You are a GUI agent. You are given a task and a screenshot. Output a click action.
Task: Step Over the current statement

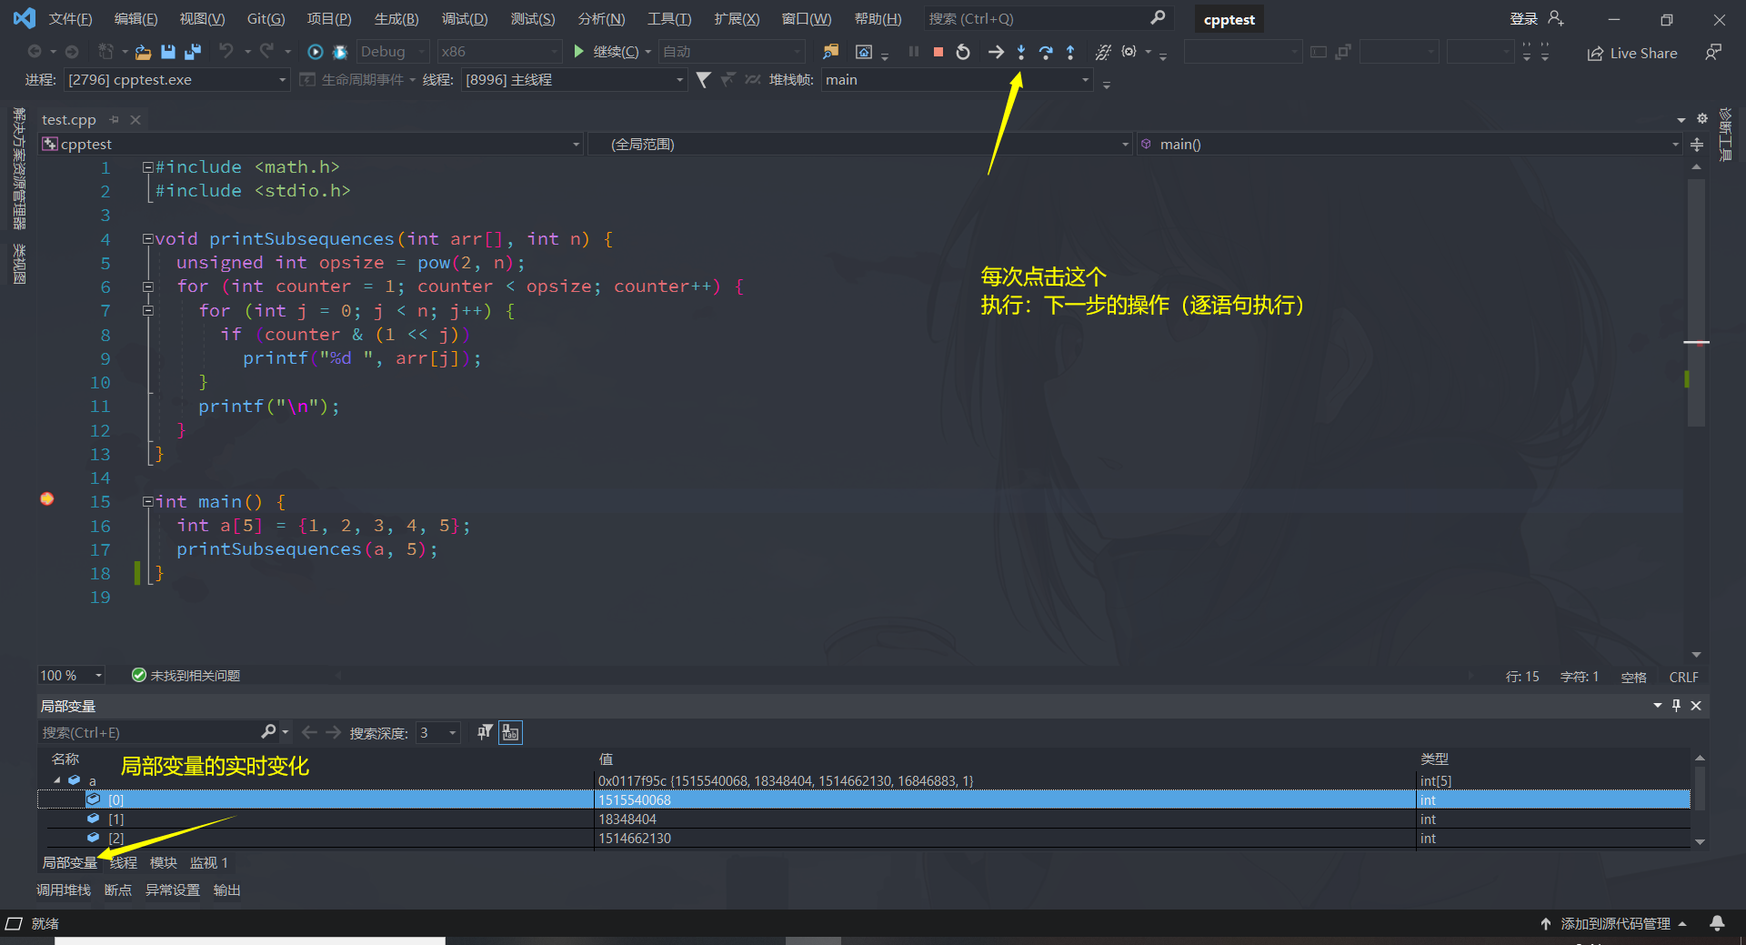(1046, 53)
